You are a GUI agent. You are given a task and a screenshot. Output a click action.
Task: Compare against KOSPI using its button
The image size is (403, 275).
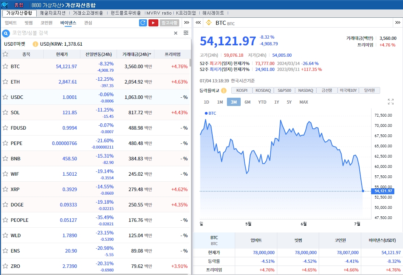tap(241, 90)
